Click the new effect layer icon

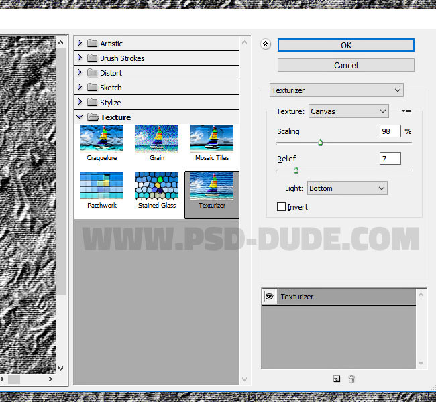pos(337,379)
